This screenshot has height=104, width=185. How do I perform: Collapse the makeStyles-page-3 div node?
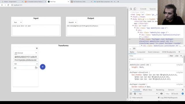coord(138,32)
